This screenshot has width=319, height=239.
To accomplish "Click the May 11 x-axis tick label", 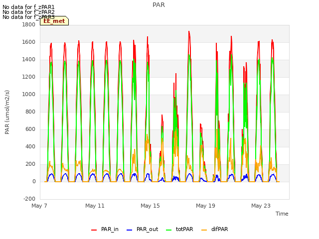I will coord(95,206).
